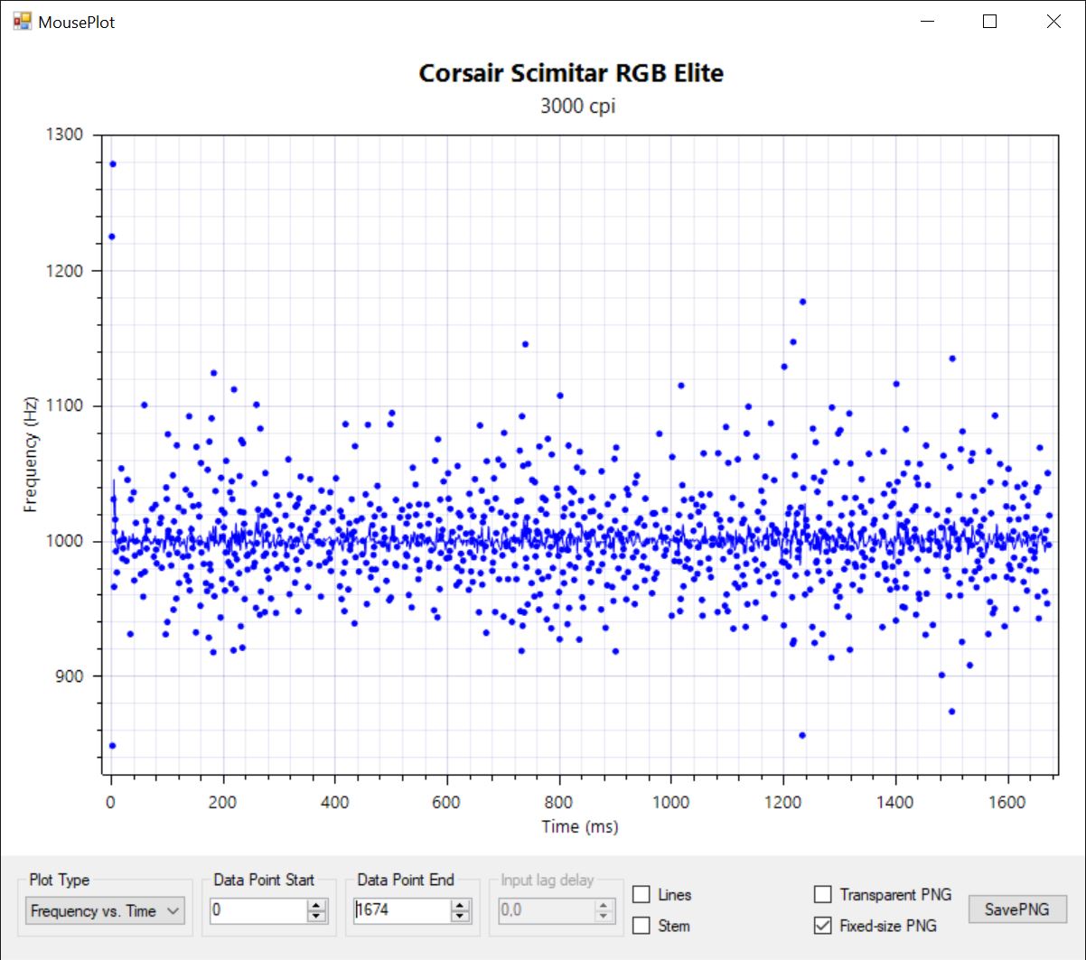Focus the Data Point End input field
This screenshot has height=960, width=1086.
(x=403, y=910)
